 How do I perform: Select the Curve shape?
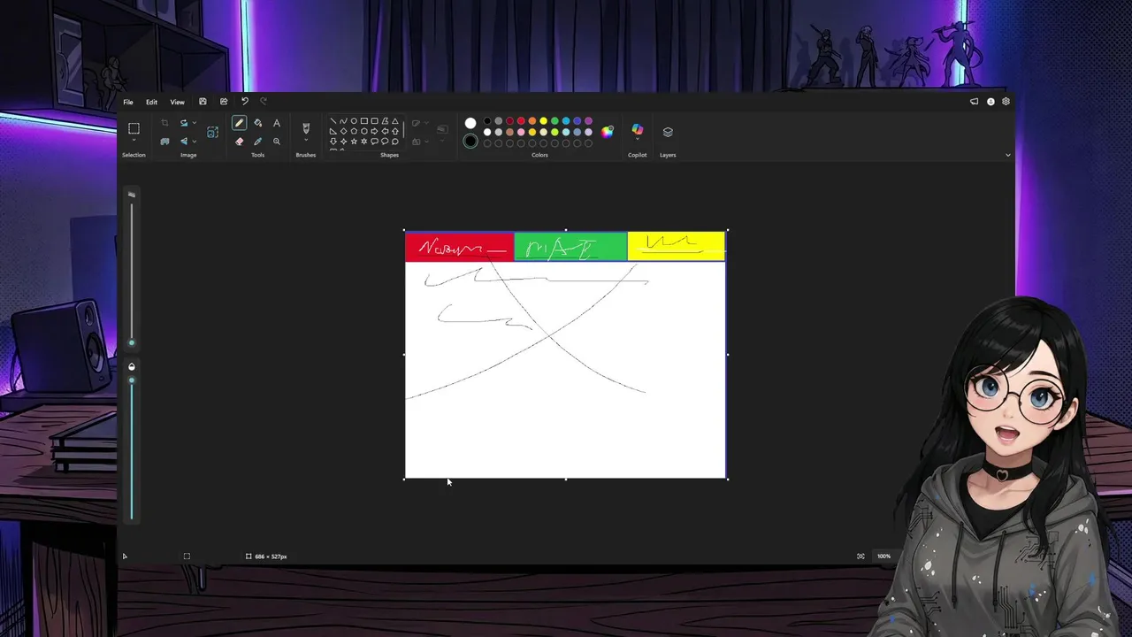[x=343, y=121]
